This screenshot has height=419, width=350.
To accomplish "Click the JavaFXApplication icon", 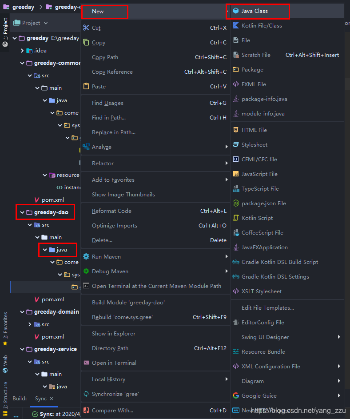I will point(236,247).
